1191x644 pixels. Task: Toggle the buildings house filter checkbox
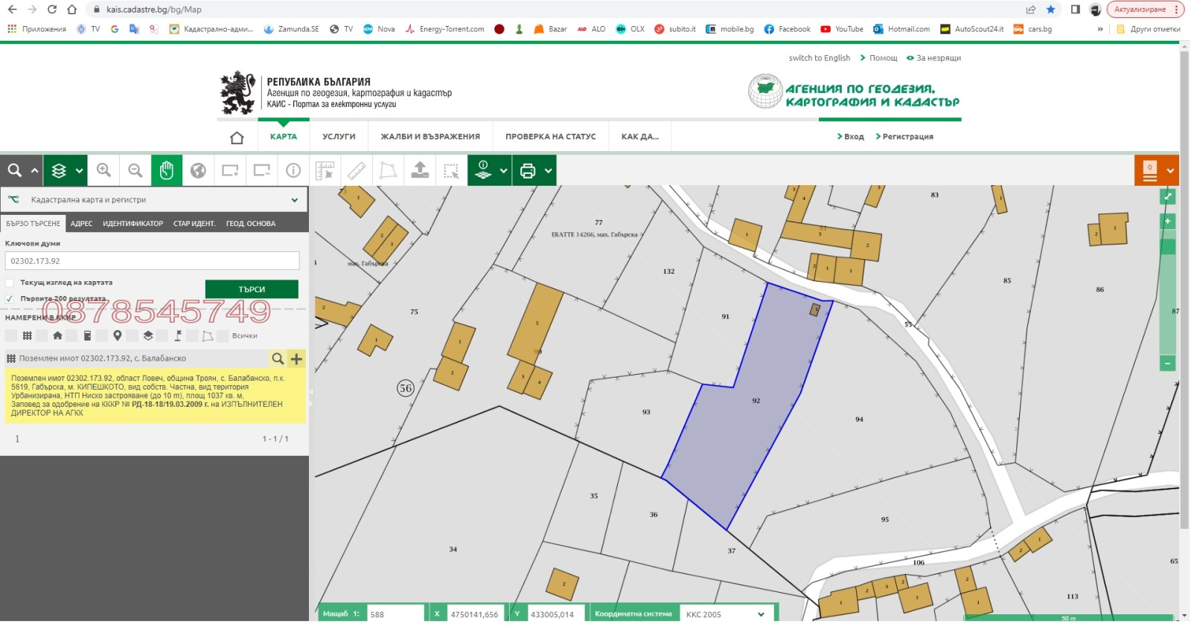[42, 336]
